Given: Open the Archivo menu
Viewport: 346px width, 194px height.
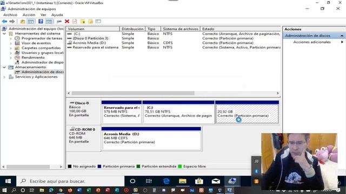Looking at the screenshot, I should 10,15.
